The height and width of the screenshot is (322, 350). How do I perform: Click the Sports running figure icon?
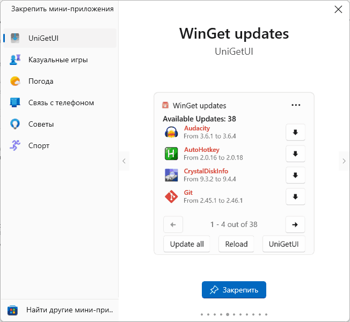pyautogui.click(x=15, y=145)
